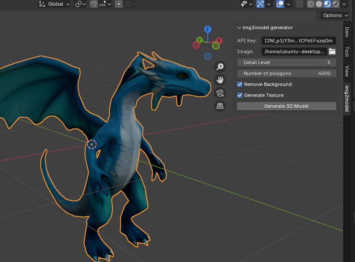Viewport: 355px width, 262px height.
Task: Click the Generate 3D Model button
Action: tap(286, 106)
